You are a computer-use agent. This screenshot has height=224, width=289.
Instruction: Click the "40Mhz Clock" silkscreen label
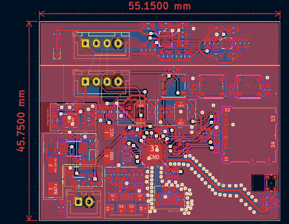tap(174, 211)
